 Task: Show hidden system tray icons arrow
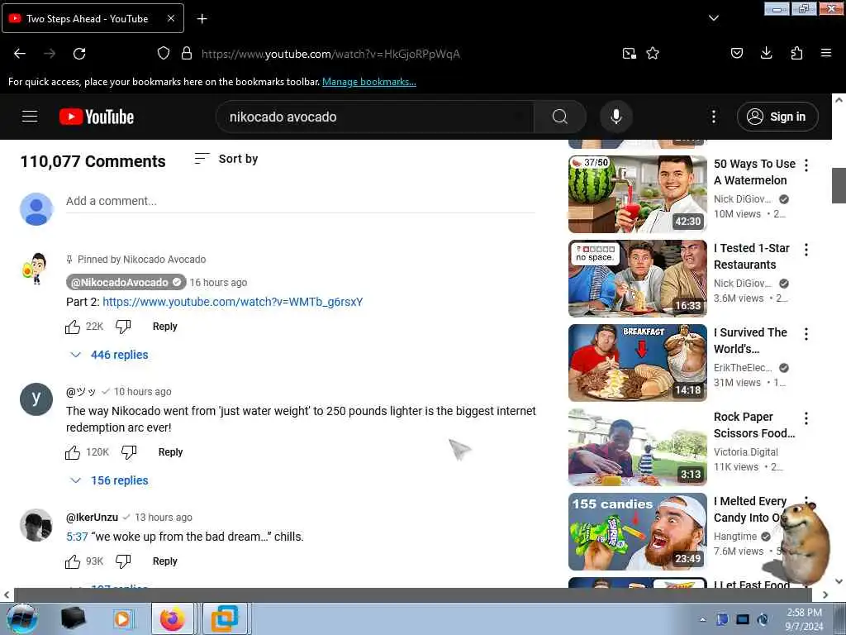coord(702,619)
